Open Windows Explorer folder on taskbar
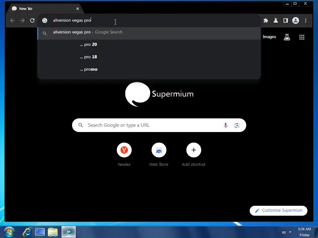 (x=53, y=232)
